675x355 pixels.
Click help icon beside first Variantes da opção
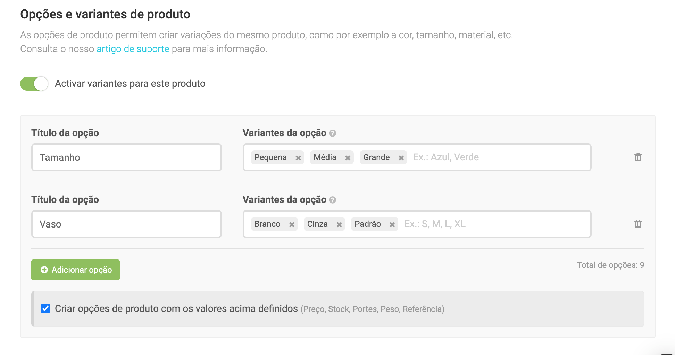333,133
